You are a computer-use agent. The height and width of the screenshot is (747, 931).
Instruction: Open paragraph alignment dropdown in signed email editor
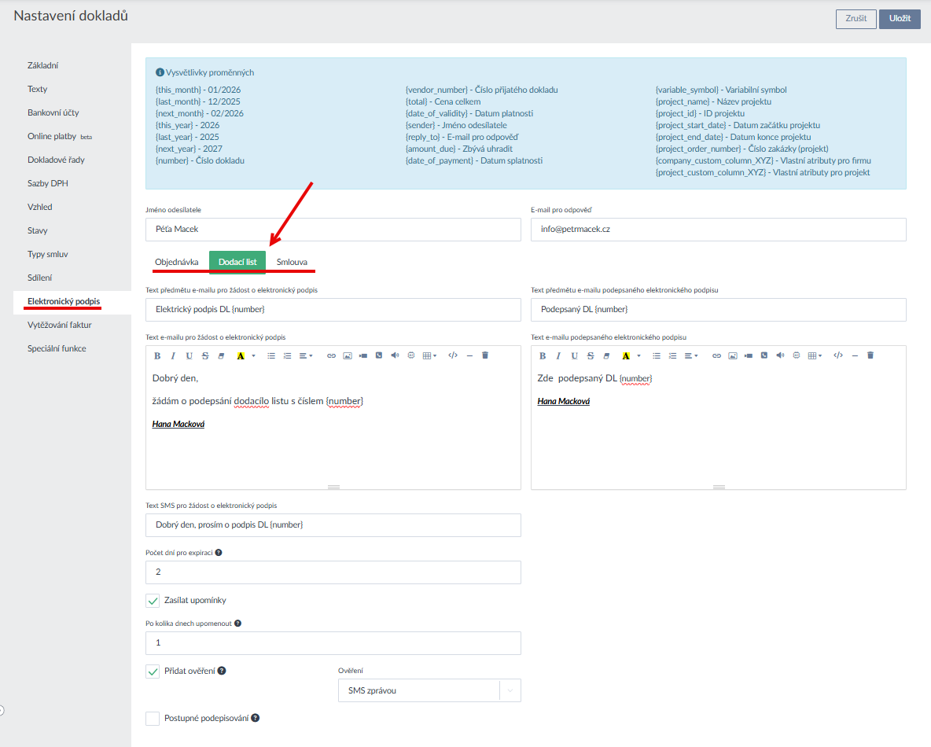[x=691, y=355]
